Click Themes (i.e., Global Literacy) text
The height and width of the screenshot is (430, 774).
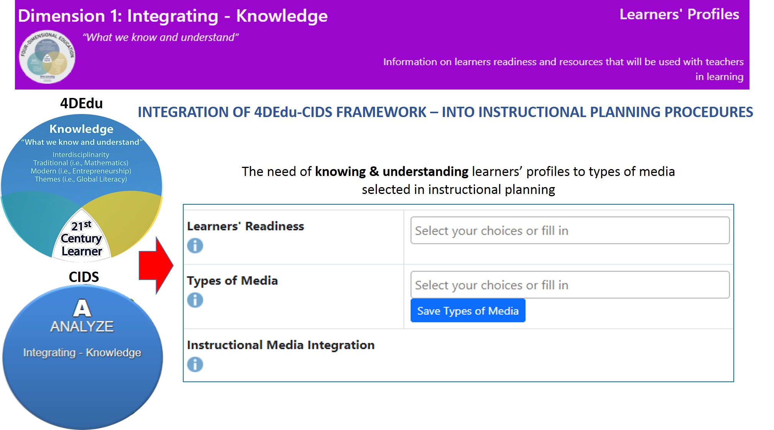point(81,179)
